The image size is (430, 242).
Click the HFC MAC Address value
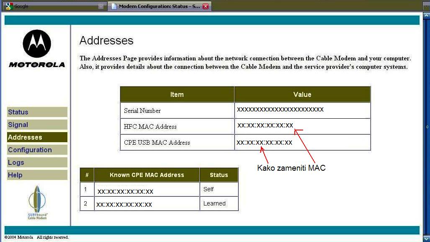click(x=265, y=125)
